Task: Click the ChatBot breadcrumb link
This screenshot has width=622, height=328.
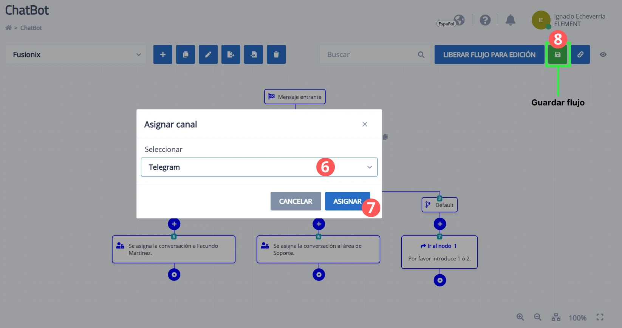Action: pos(31,28)
